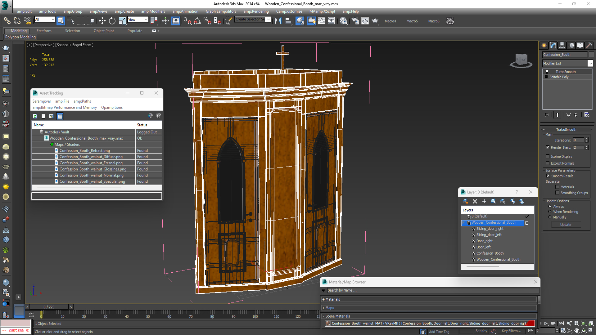Toggle Percent Snap button
This screenshot has height=335, width=596.
(x=207, y=21)
